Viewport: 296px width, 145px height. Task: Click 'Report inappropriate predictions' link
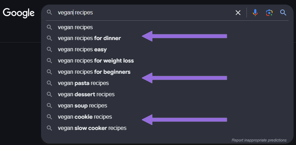click(x=259, y=140)
